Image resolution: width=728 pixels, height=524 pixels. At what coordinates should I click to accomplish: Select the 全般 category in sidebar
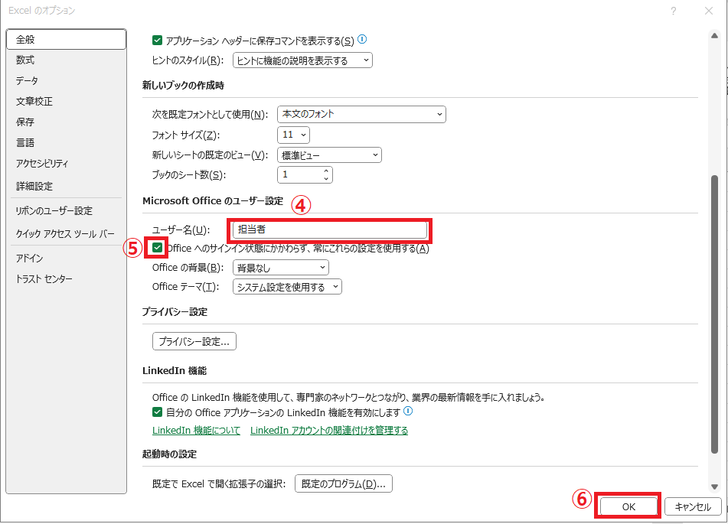pos(66,40)
